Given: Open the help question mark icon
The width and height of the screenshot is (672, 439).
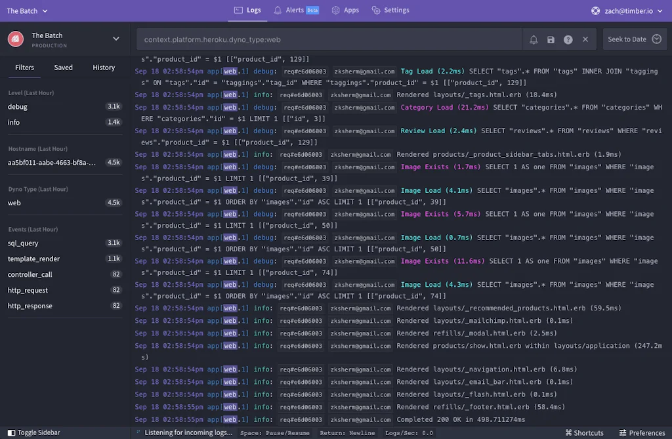Looking at the screenshot, I should pos(568,39).
